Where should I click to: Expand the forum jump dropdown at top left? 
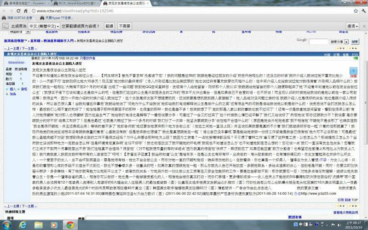tap(28, 32)
